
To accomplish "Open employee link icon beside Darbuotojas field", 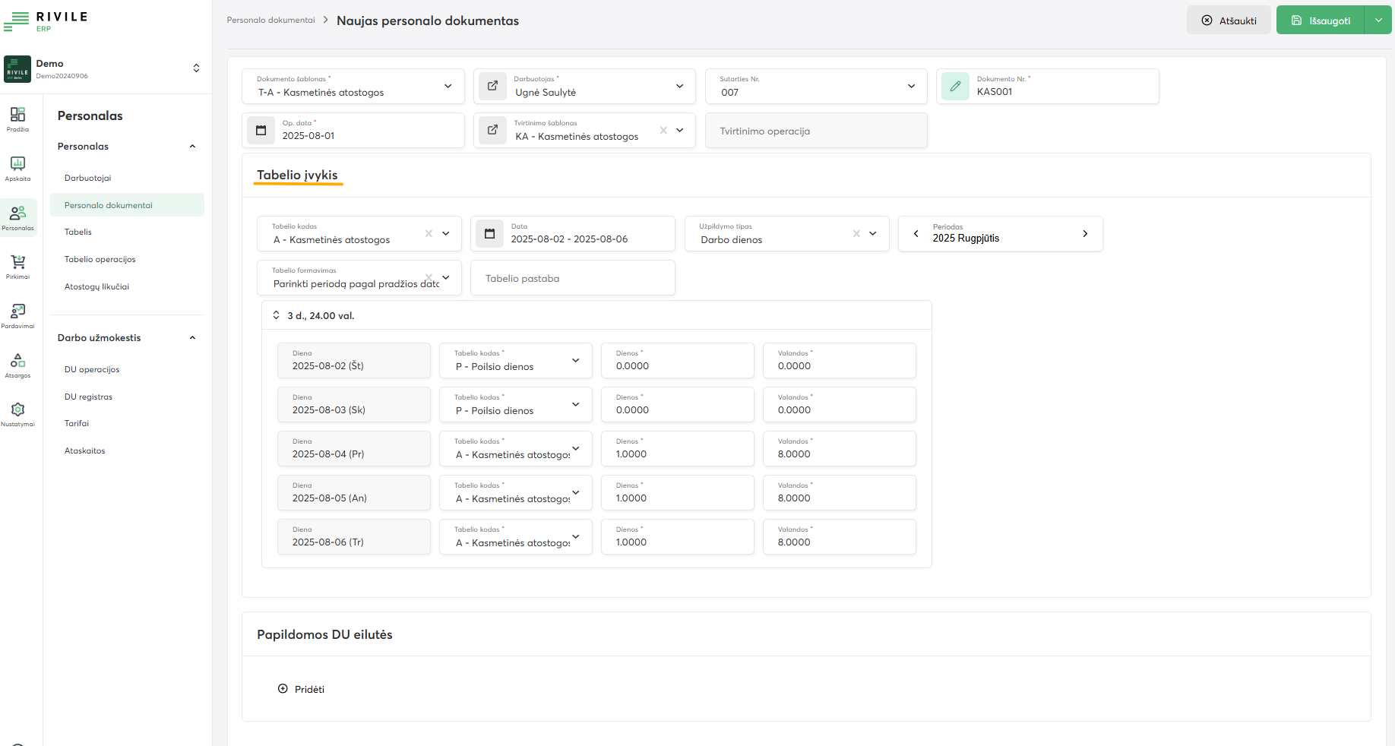I will [x=492, y=87].
